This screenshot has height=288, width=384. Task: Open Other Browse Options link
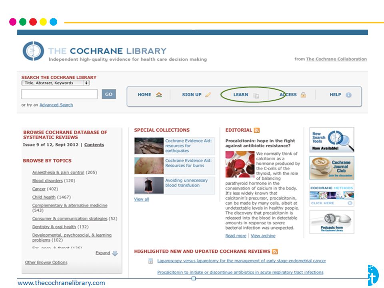click(46, 262)
